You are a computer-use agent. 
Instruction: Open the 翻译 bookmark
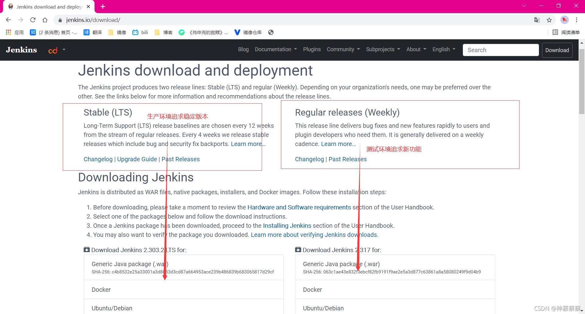[x=93, y=32]
